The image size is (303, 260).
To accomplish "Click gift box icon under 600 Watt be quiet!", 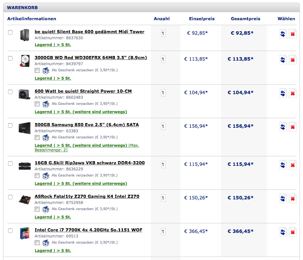I will point(46,104).
